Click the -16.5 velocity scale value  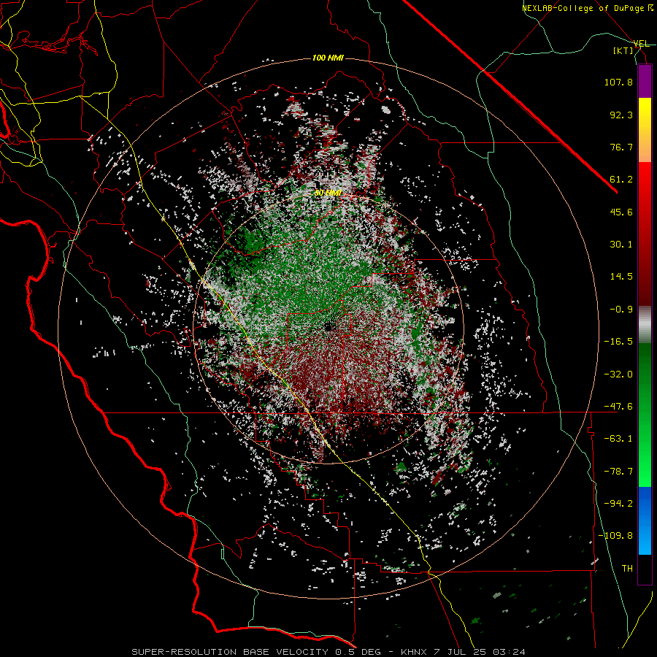(x=618, y=342)
